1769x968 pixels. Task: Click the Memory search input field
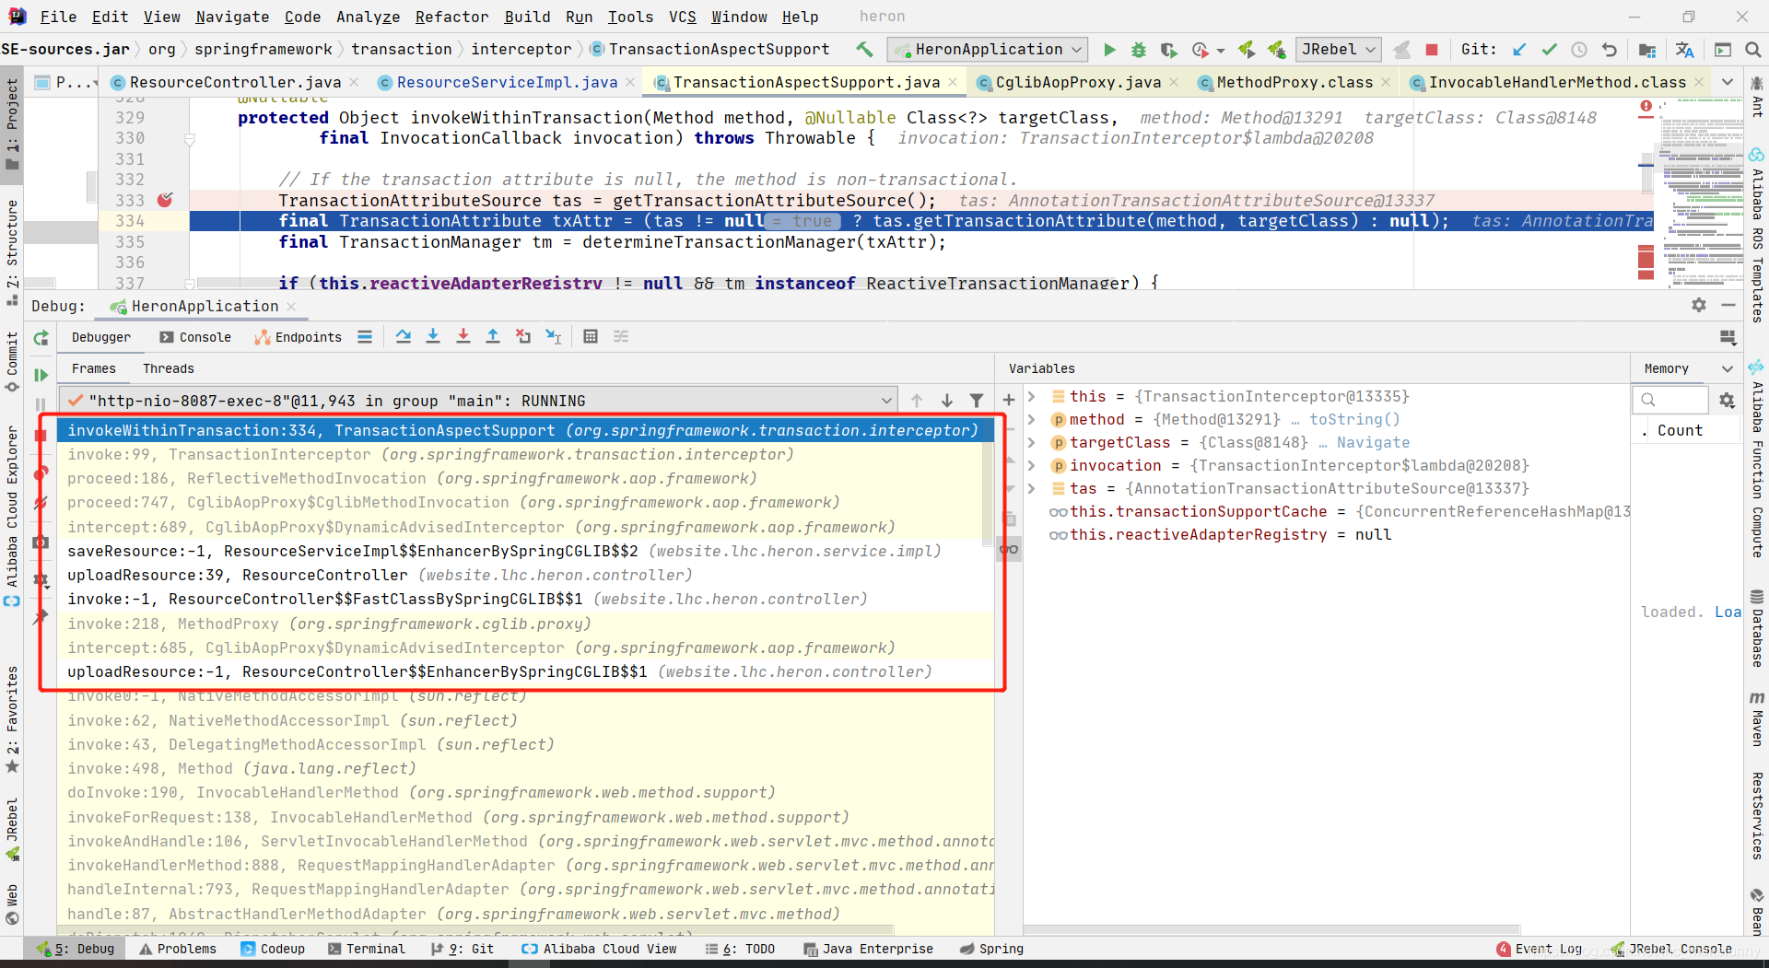[1671, 400]
